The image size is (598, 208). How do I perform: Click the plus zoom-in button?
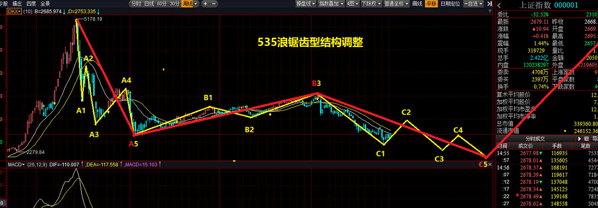[205, 4]
